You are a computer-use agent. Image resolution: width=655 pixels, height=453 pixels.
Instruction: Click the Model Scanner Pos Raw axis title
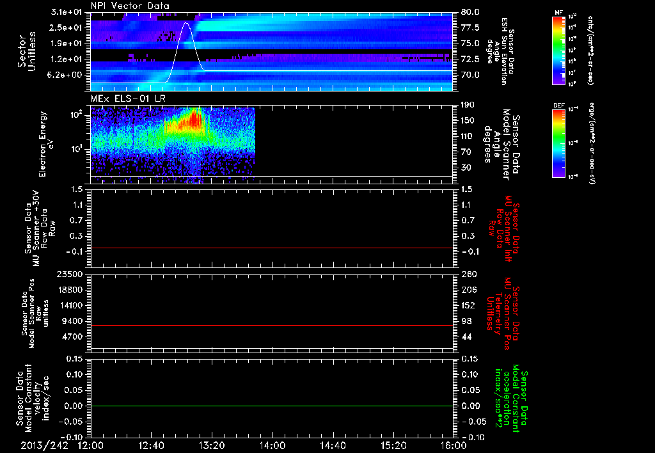coord(35,314)
